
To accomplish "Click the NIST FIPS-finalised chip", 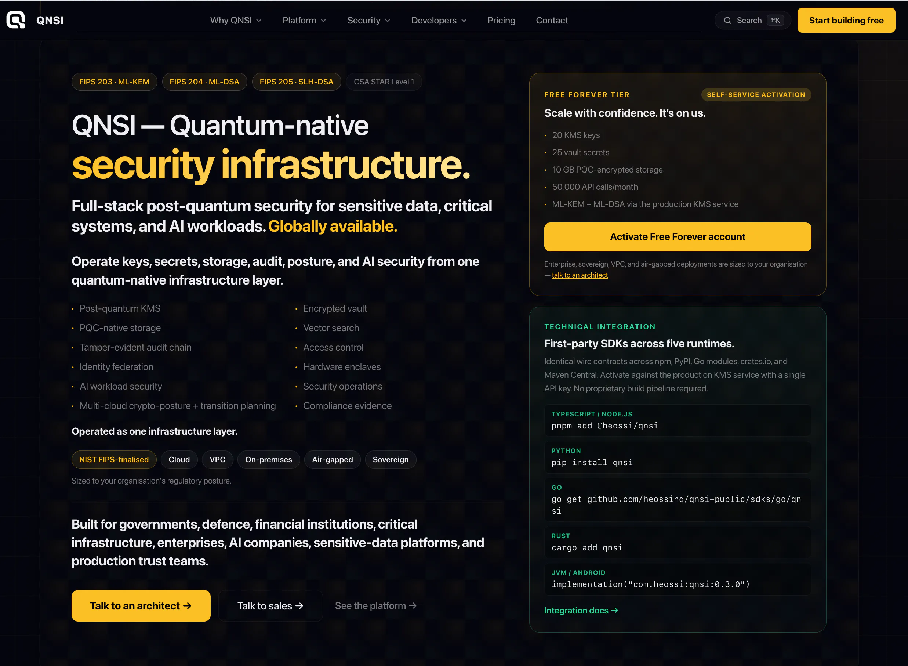I will [114, 460].
